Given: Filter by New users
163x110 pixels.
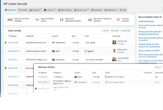Looking at the screenshot, I should coord(115,31).
